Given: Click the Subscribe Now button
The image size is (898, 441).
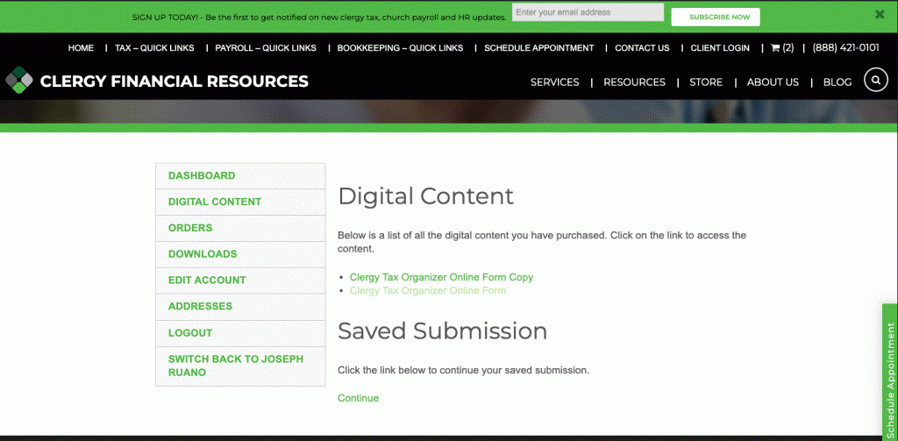Looking at the screenshot, I should (x=716, y=18).
